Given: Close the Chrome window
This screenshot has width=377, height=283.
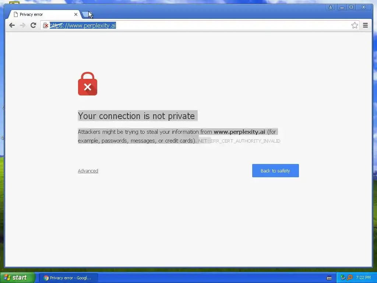Looking at the screenshot, I should click(x=363, y=7).
